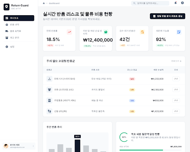Open the 설정 menu item
Image resolution: width=190 pixels, height=152 pixels.
19,47
